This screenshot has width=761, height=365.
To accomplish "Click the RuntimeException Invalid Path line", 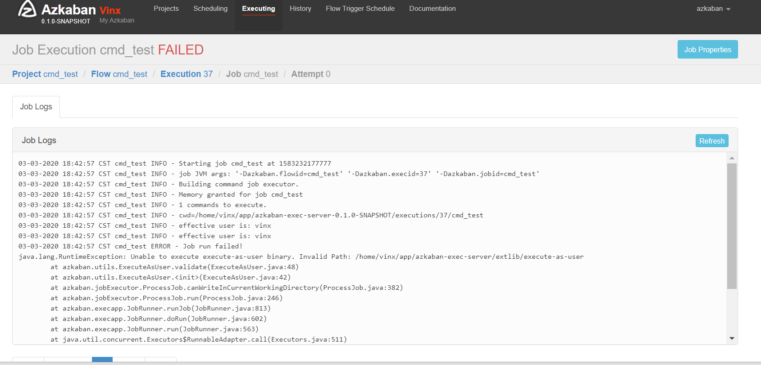I will click(x=301, y=257).
